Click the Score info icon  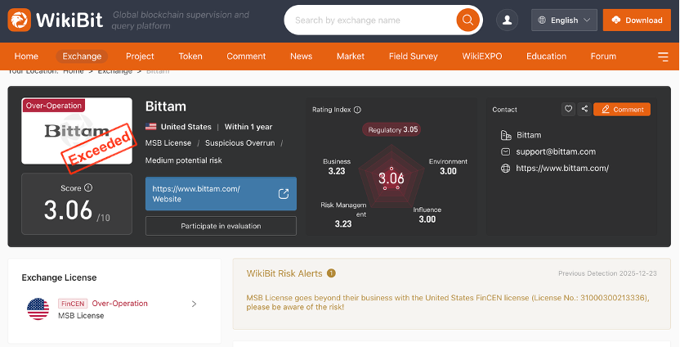click(88, 187)
